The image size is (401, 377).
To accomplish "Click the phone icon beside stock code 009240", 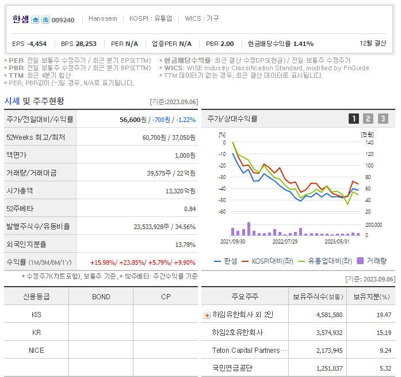I will pyautogui.click(x=45, y=20).
